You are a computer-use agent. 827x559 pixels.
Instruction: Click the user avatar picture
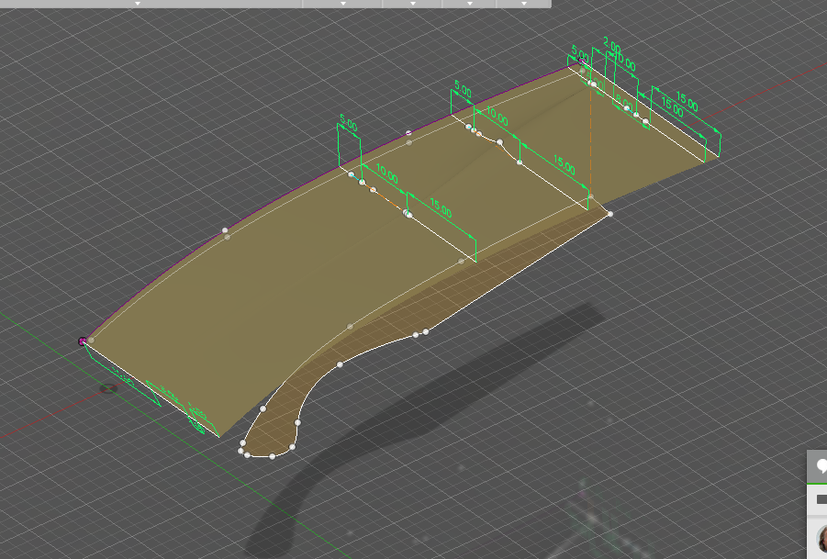(821, 540)
